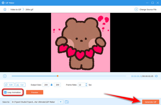Click the Change Source File label
Screen dimensions: 161x105
pos(148,9)
